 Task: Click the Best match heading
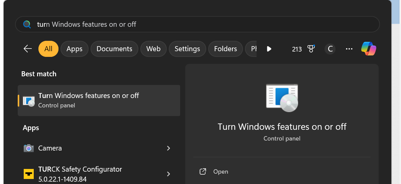39,74
